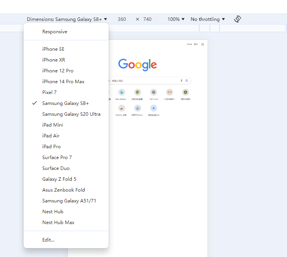Click the Google logo
287x257 pixels.
pos(137,65)
